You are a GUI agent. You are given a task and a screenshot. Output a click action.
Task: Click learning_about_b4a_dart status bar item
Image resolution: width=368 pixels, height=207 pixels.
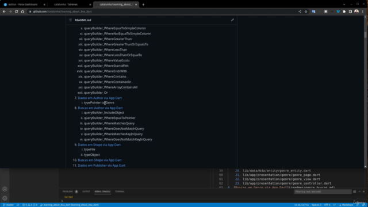(70, 205)
